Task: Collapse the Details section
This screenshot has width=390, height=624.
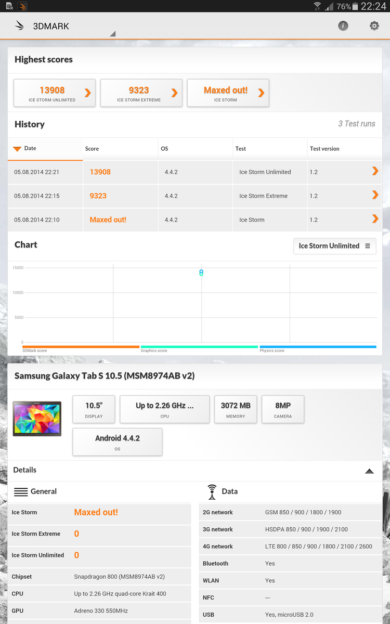Action: pyautogui.click(x=369, y=471)
